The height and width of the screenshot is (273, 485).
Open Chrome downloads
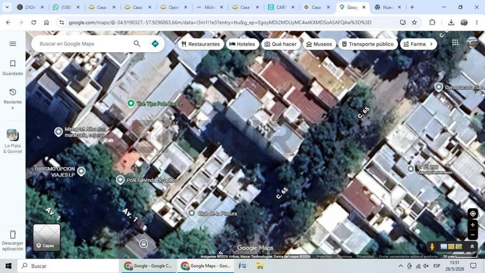click(451, 22)
